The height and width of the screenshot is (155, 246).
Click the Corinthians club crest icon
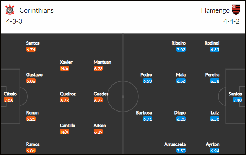pos(10,10)
